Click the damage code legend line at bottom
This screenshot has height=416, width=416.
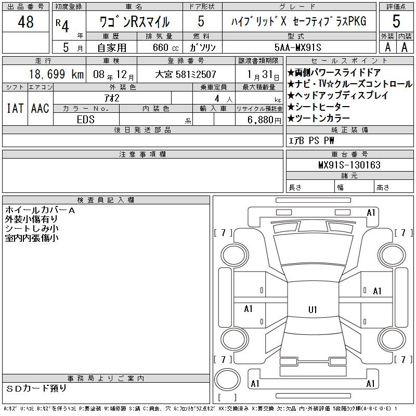point(200,409)
